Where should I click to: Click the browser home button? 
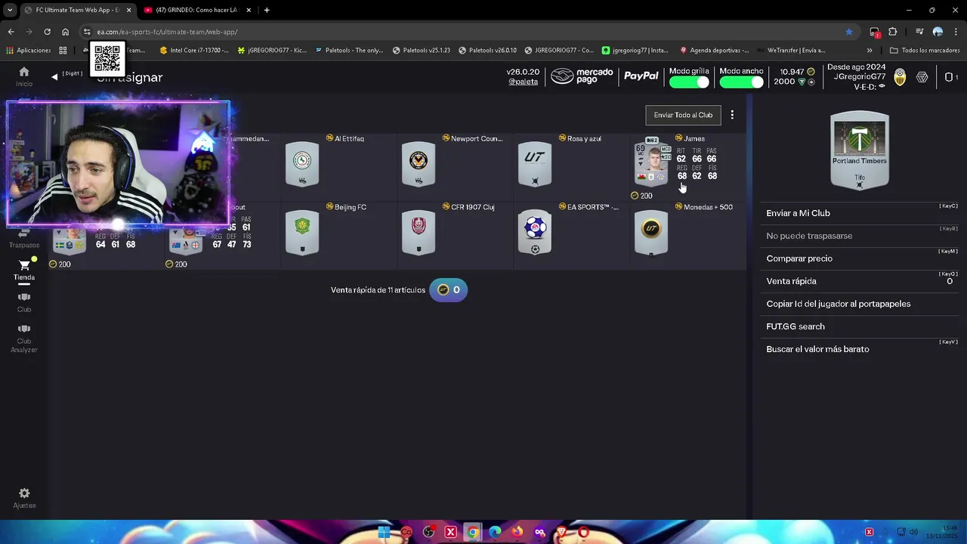[66, 32]
